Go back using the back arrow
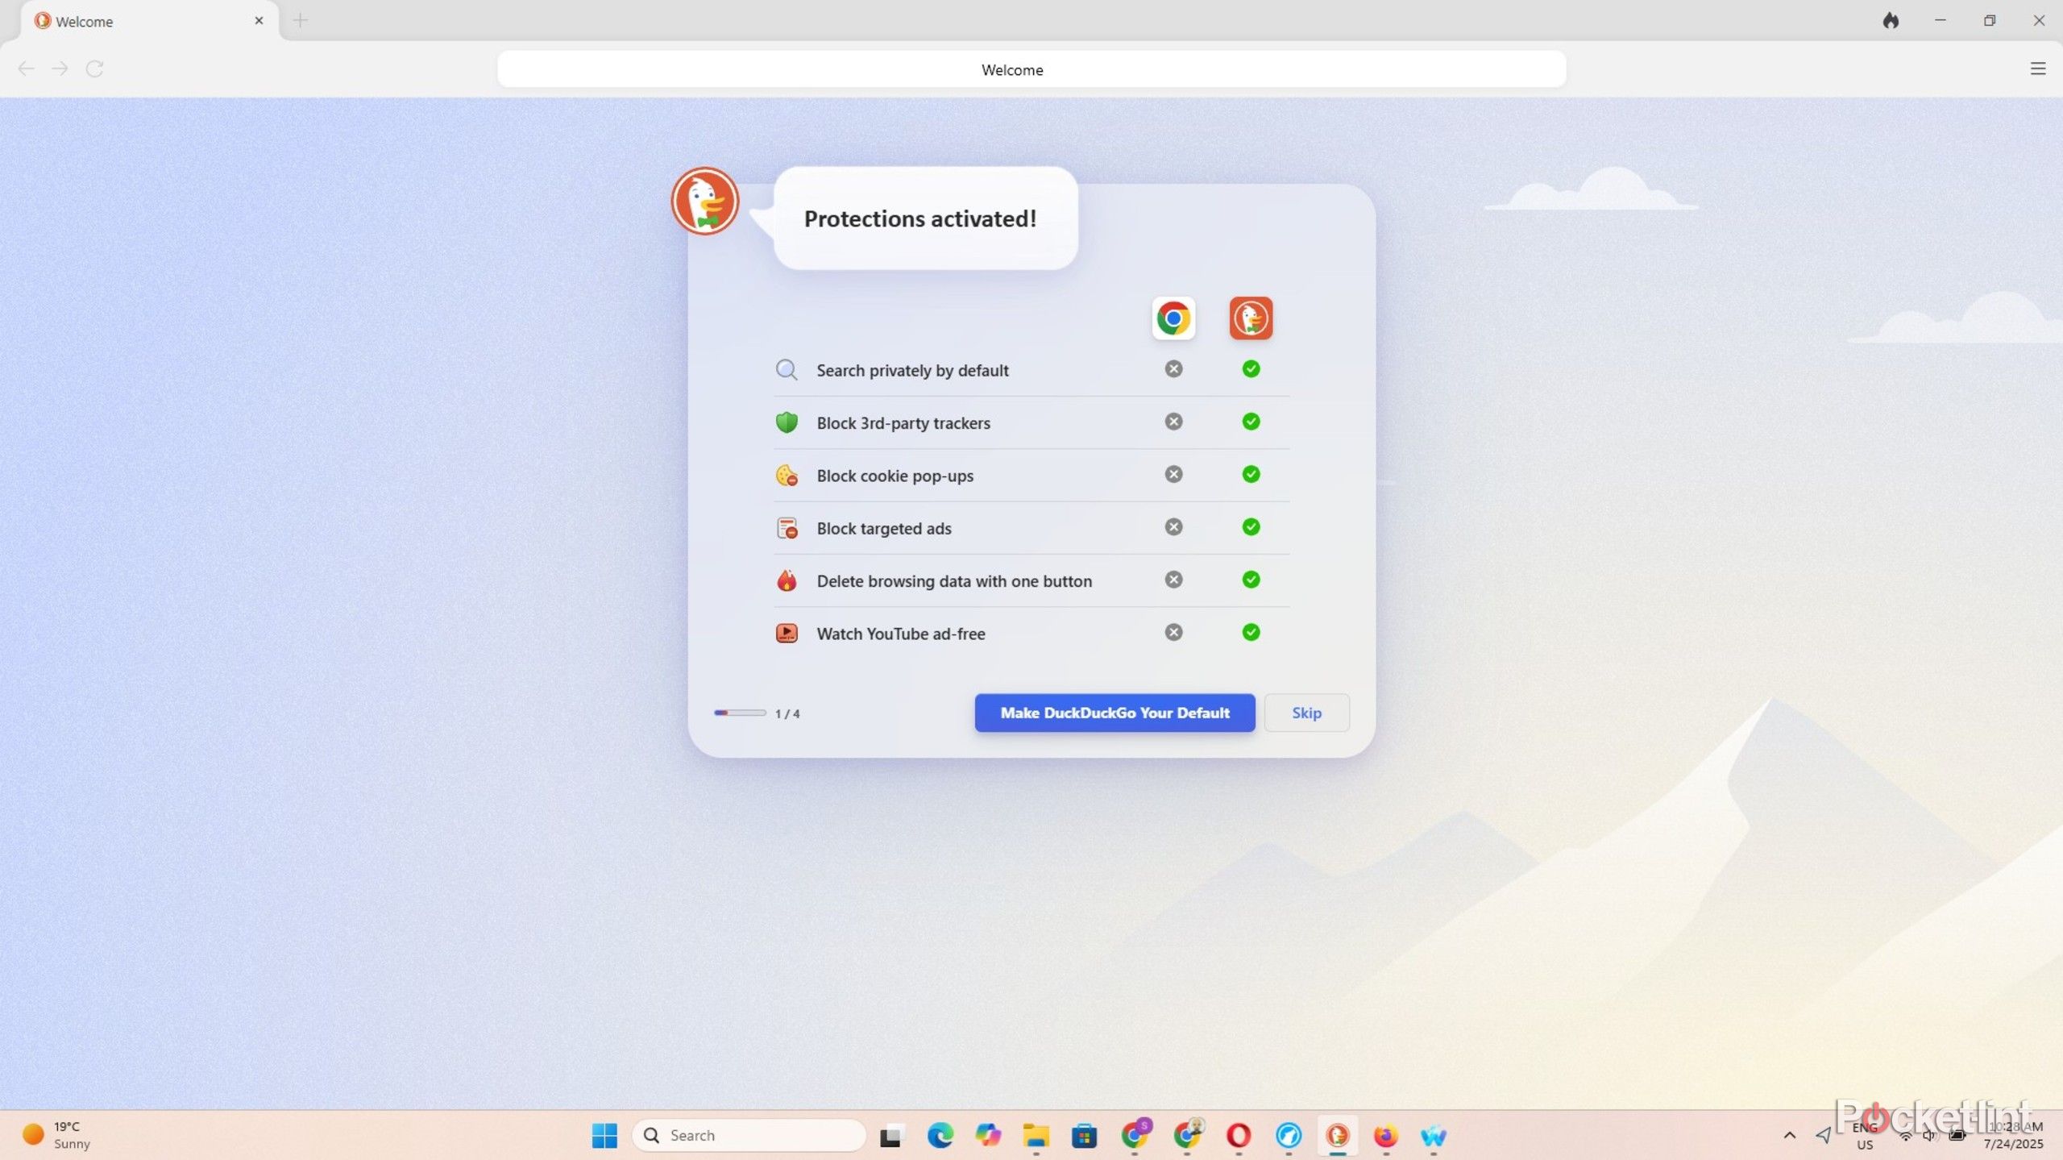The width and height of the screenshot is (2063, 1160). pyautogui.click(x=26, y=69)
